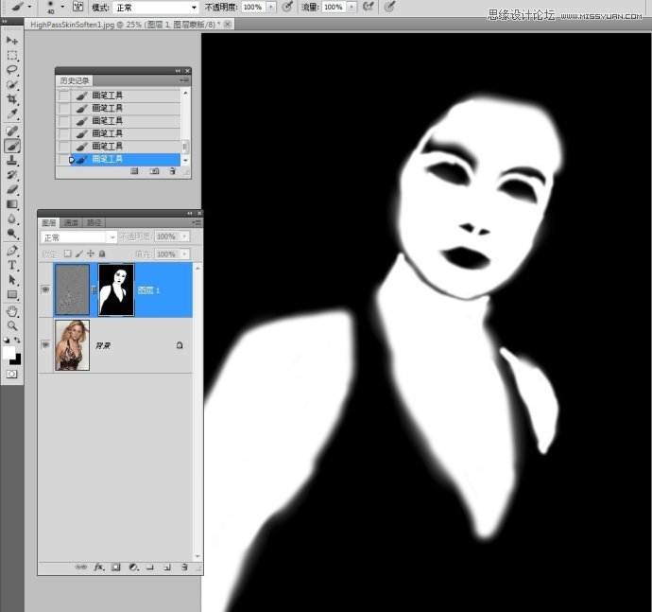Click the fx layer style icon
Screen dimensions: 652x612
coord(98,568)
